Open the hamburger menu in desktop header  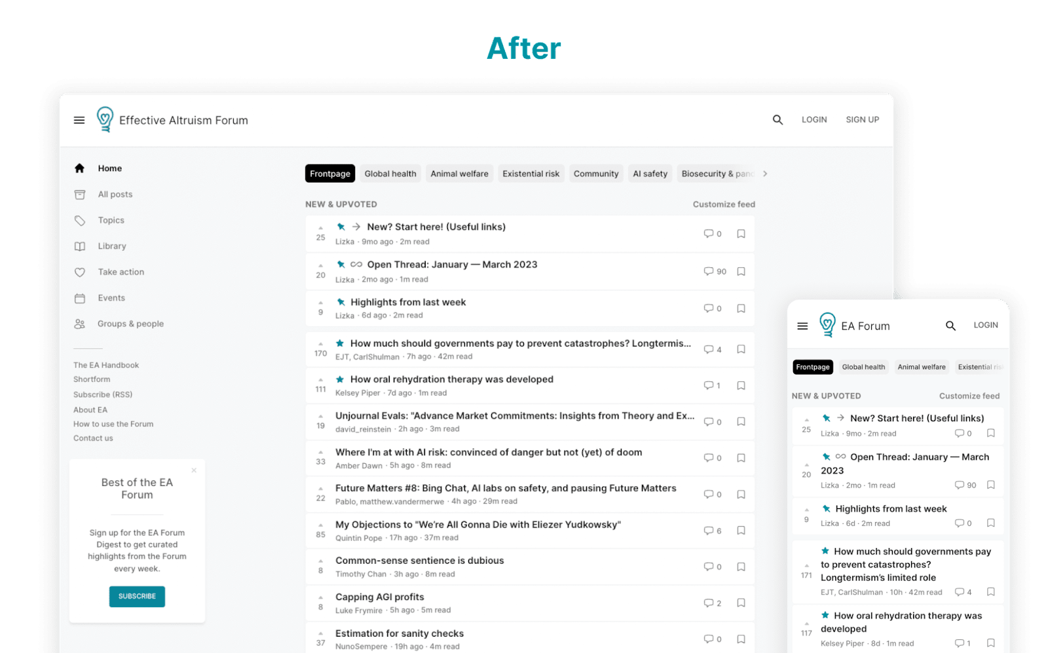(x=79, y=121)
